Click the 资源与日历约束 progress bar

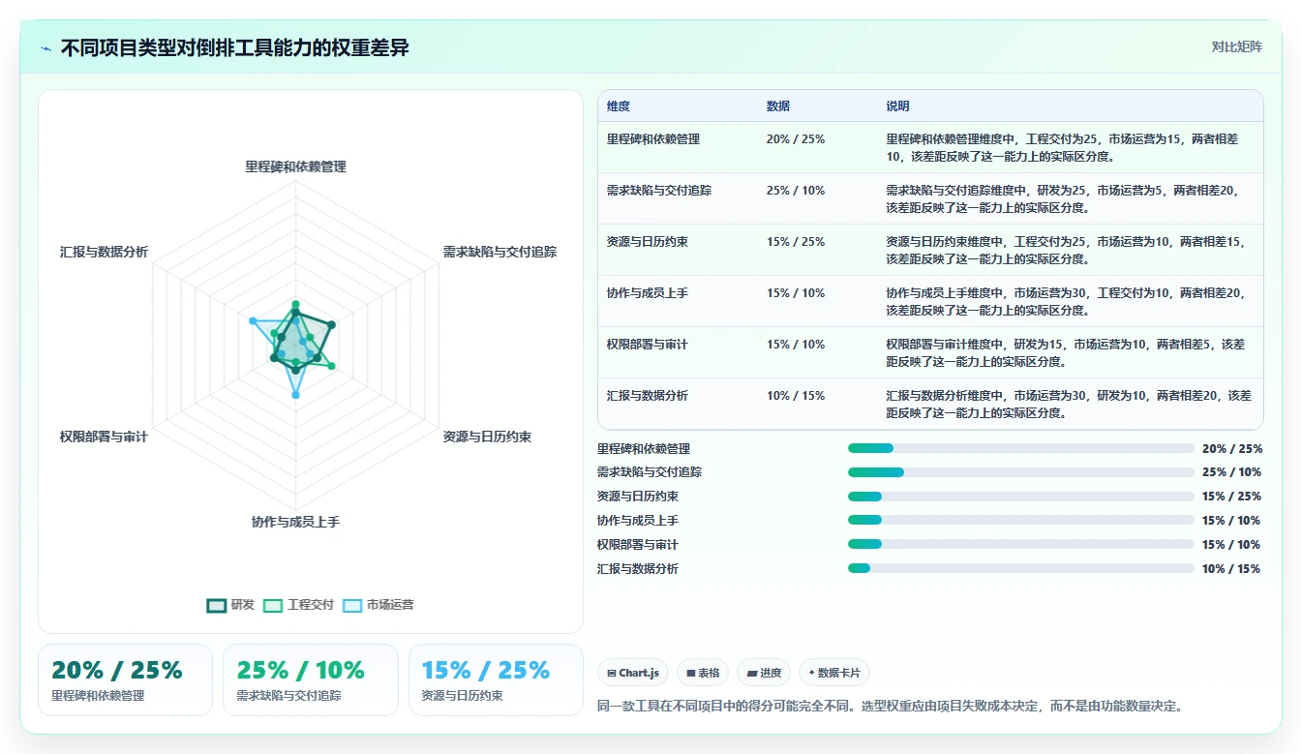click(1021, 497)
